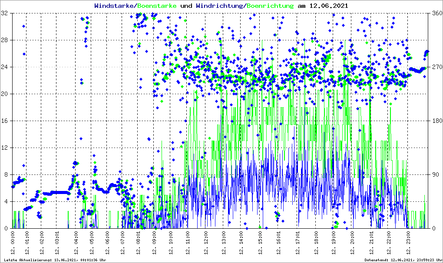443x263 pixels.
Task: Click the 90 degree label on right axis
Action: pos(434,175)
